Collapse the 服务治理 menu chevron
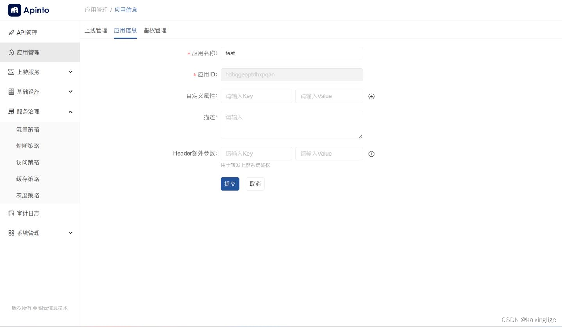The height and width of the screenshot is (327, 562). pyautogui.click(x=71, y=112)
